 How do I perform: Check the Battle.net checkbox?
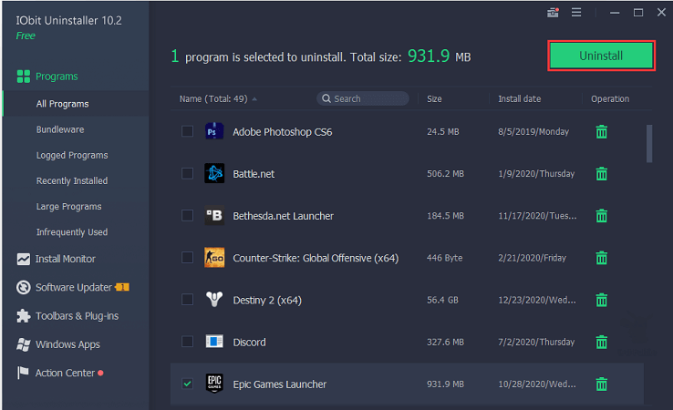tap(187, 173)
